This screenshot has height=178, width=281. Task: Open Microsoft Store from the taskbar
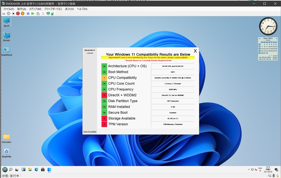point(43,170)
